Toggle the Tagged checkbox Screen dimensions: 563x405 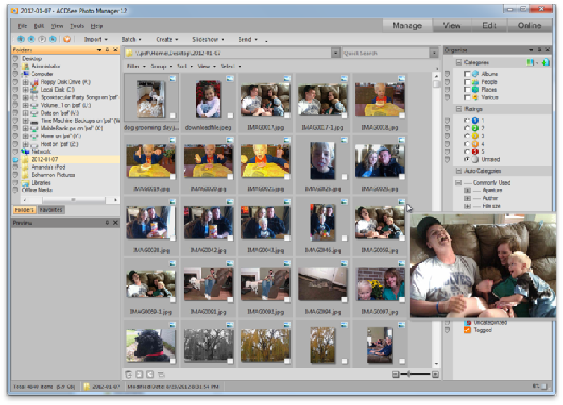point(467,330)
